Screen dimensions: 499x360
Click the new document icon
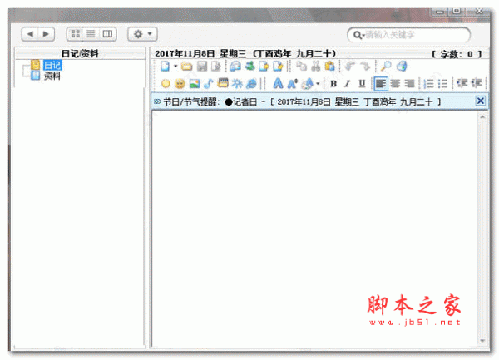pyautogui.click(x=165, y=67)
